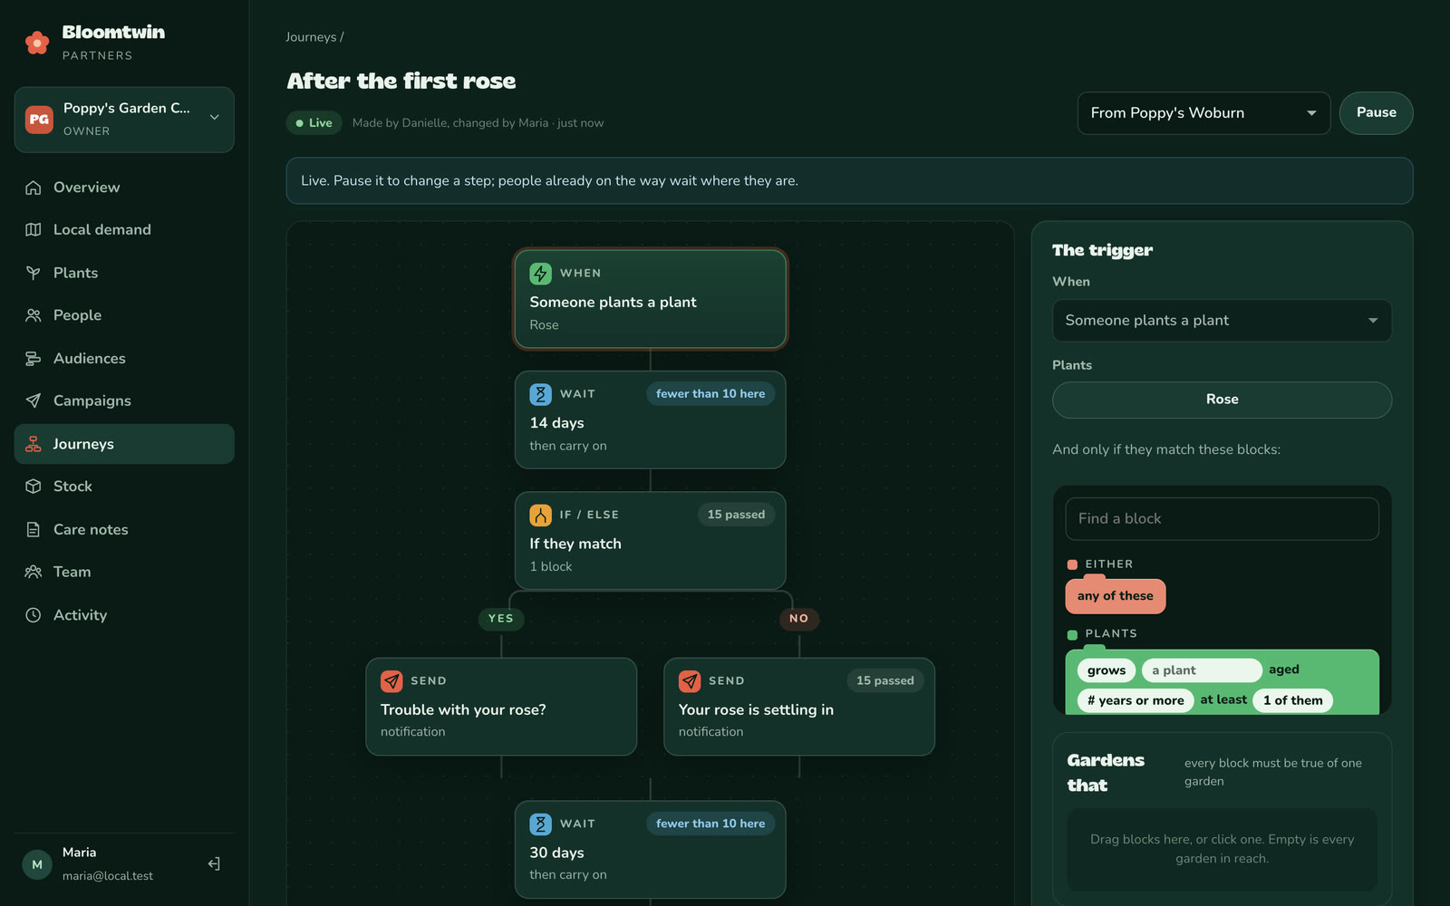This screenshot has width=1450, height=906.
Task: Click the Journeys breadcrumb link
Action: pyautogui.click(x=311, y=37)
